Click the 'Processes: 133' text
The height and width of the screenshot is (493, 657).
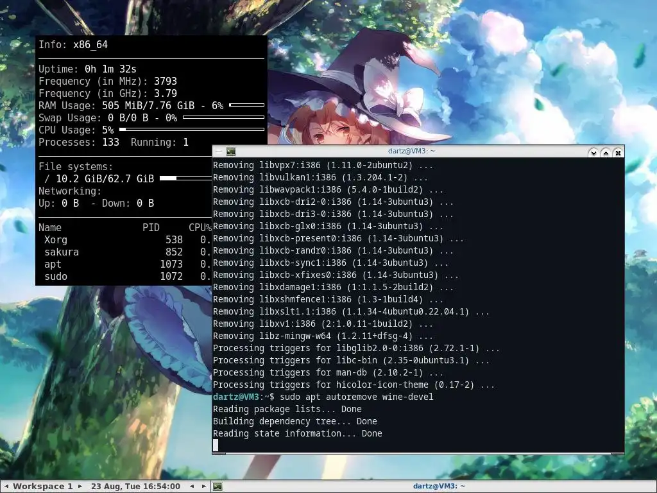pos(79,142)
